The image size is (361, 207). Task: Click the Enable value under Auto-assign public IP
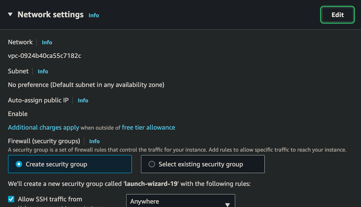[x=18, y=114]
